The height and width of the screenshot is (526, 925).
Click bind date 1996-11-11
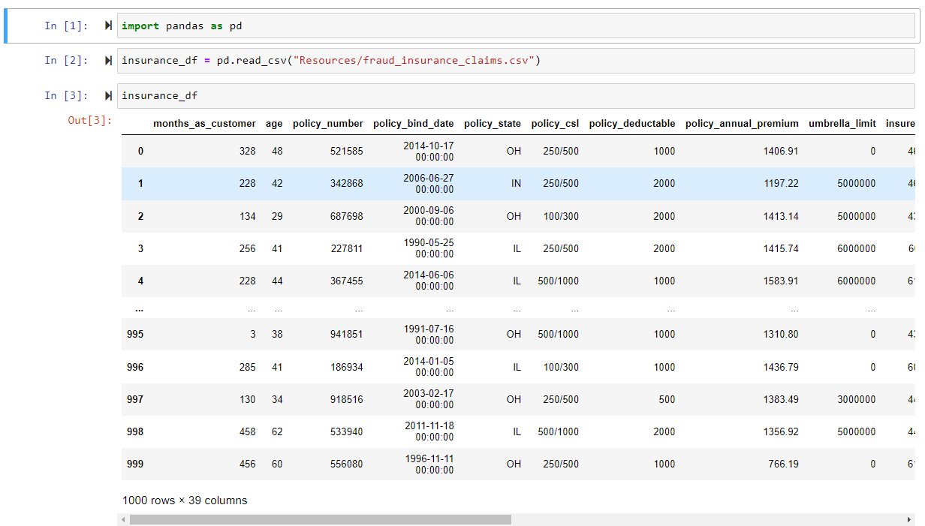[429, 458]
